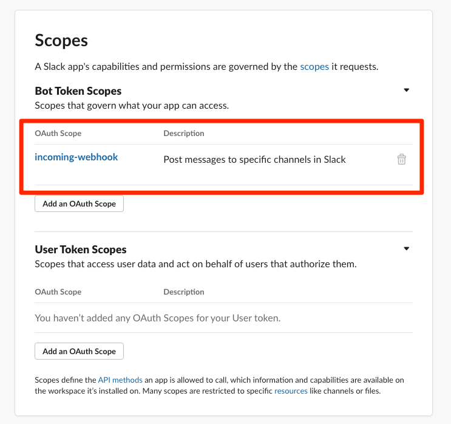Open the blue "scopes" link in intro
451x424 pixels.
314,67
